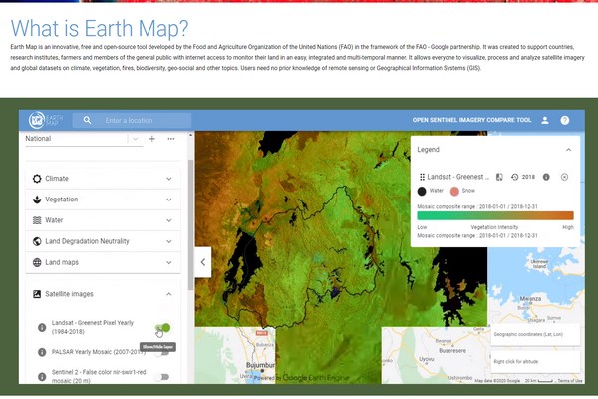Expand the Vegetation section
Screen dimensions: 598x399
click(103, 199)
